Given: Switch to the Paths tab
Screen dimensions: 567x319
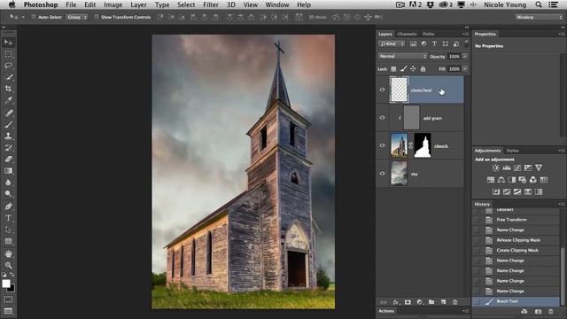Looking at the screenshot, I should tap(429, 34).
